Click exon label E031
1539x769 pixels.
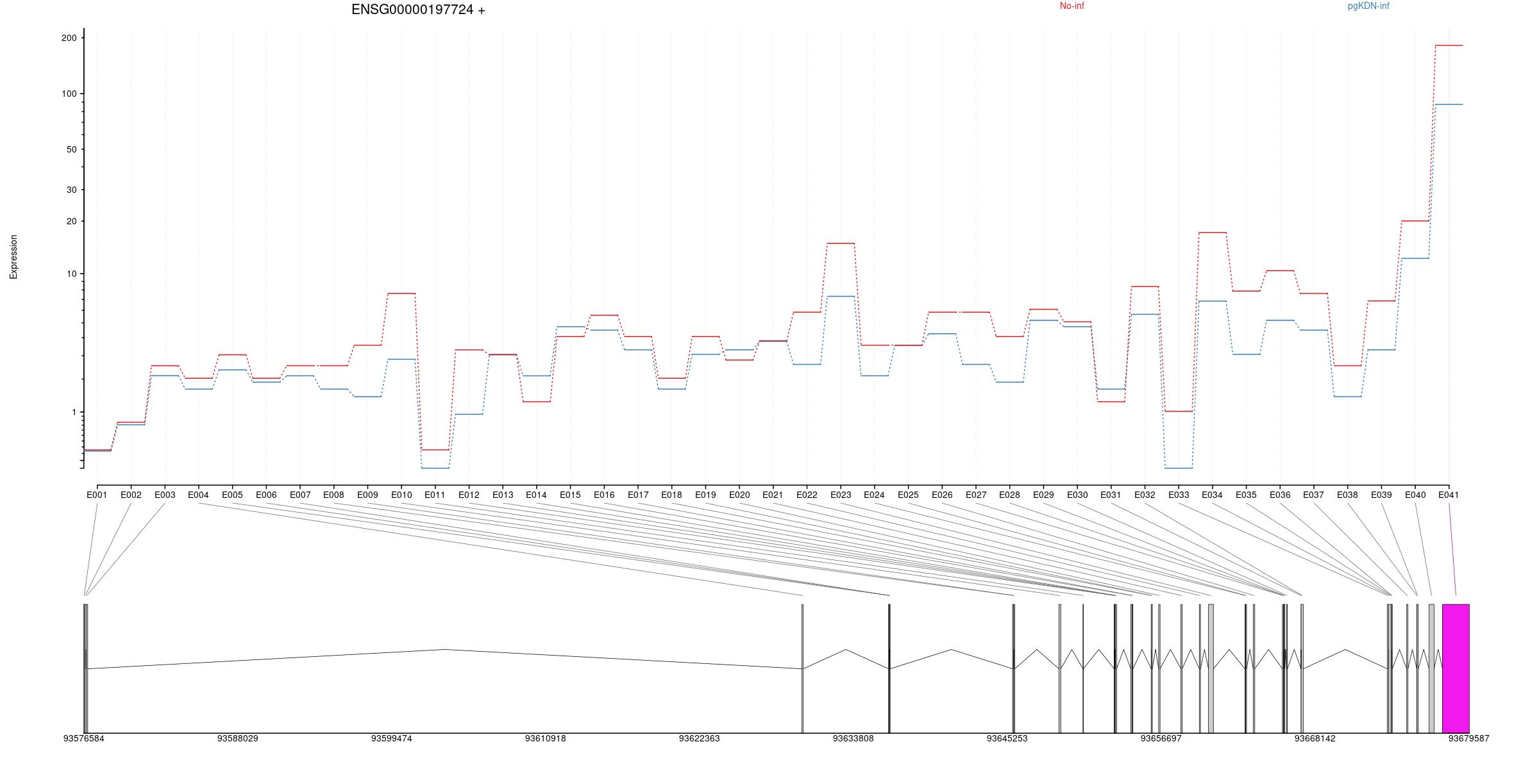tap(1111, 495)
